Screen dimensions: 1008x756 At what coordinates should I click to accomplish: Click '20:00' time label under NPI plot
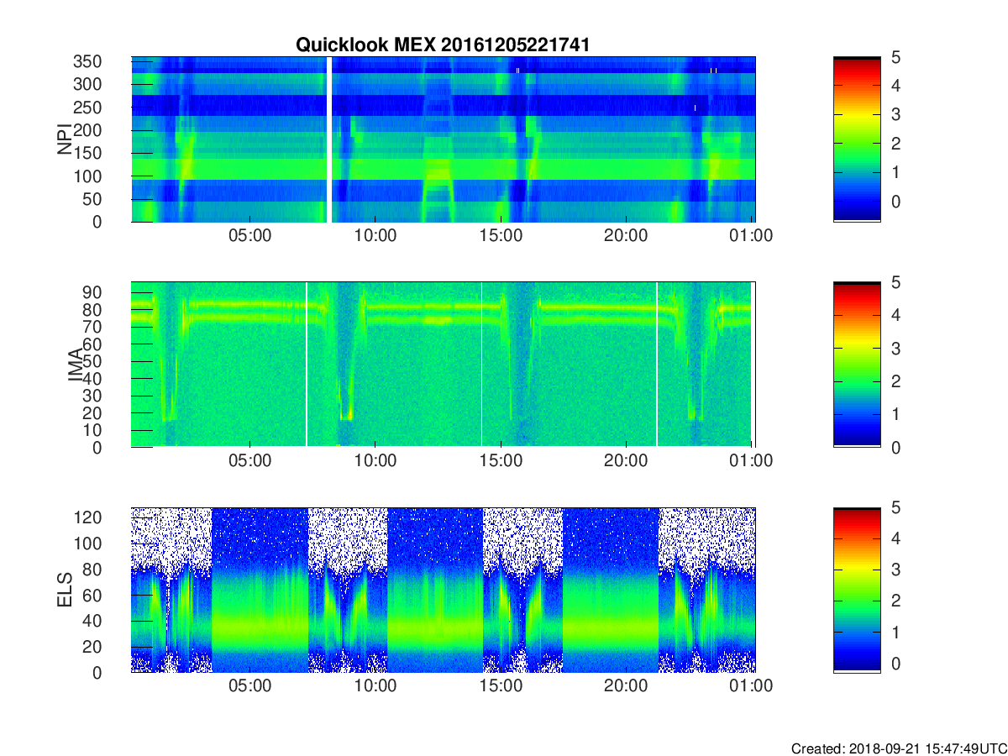(x=626, y=235)
